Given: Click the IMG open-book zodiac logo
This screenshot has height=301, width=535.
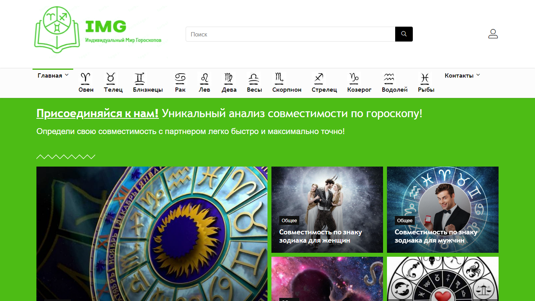Looking at the screenshot, I should tap(57, 30).
